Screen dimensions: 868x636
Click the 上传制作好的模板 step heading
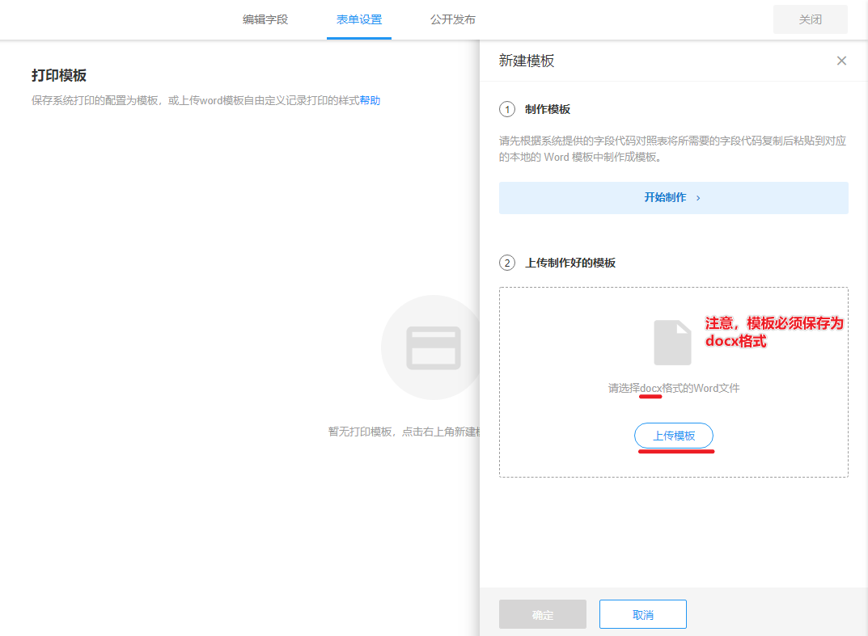[x=570, y=263]
